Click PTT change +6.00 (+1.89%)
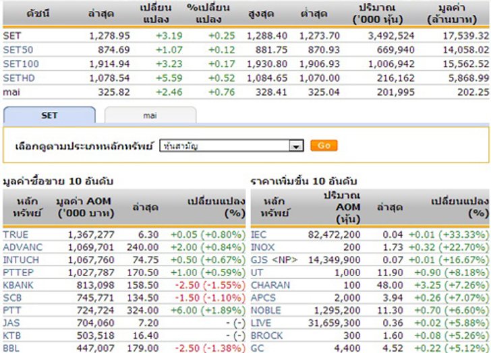 click(x=208, y=310)
